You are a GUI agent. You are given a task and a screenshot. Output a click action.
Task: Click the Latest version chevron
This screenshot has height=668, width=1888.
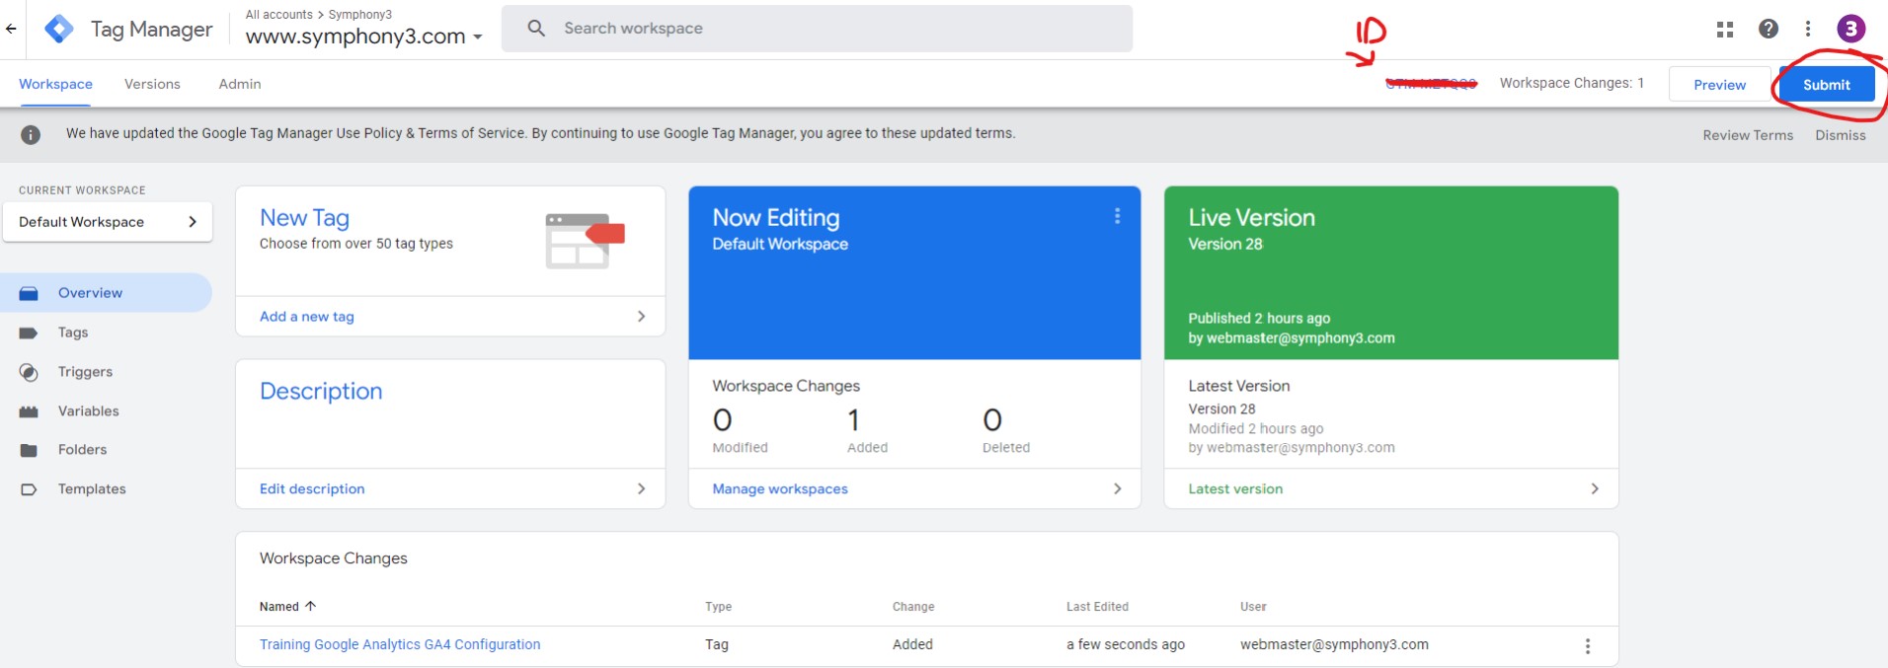tap(1594, 488)
